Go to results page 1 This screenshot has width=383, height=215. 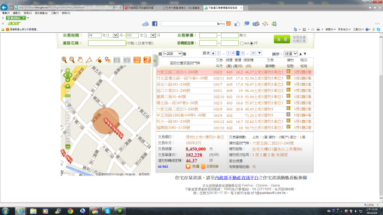pos(219,53)
